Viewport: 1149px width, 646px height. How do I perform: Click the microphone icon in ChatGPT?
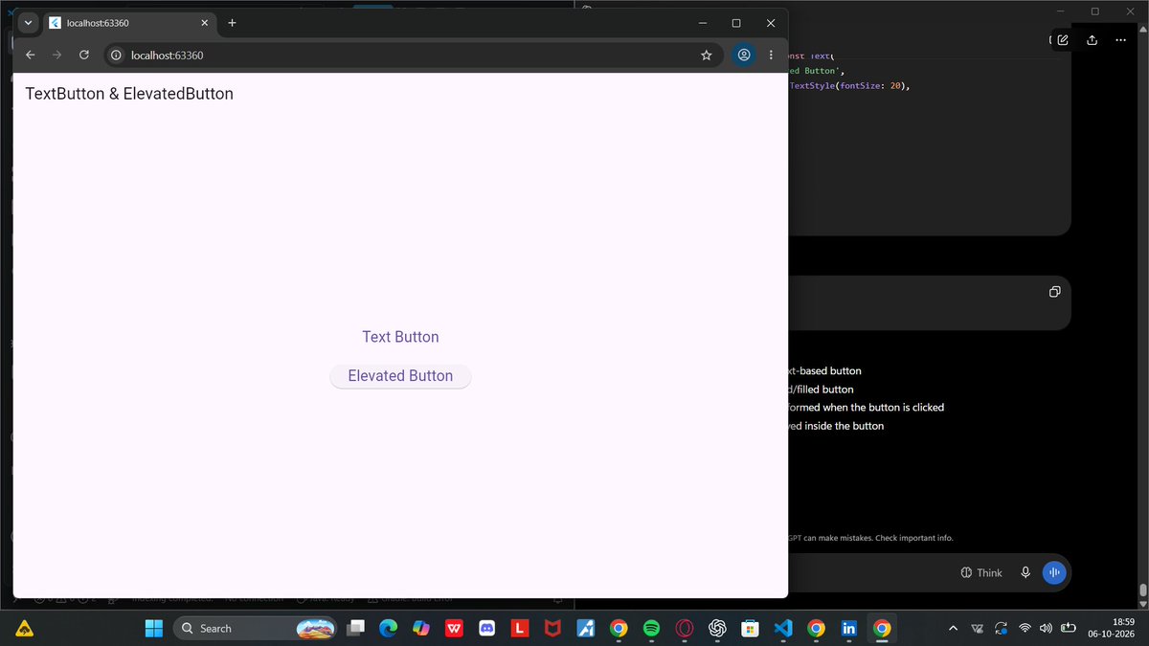1025,572
